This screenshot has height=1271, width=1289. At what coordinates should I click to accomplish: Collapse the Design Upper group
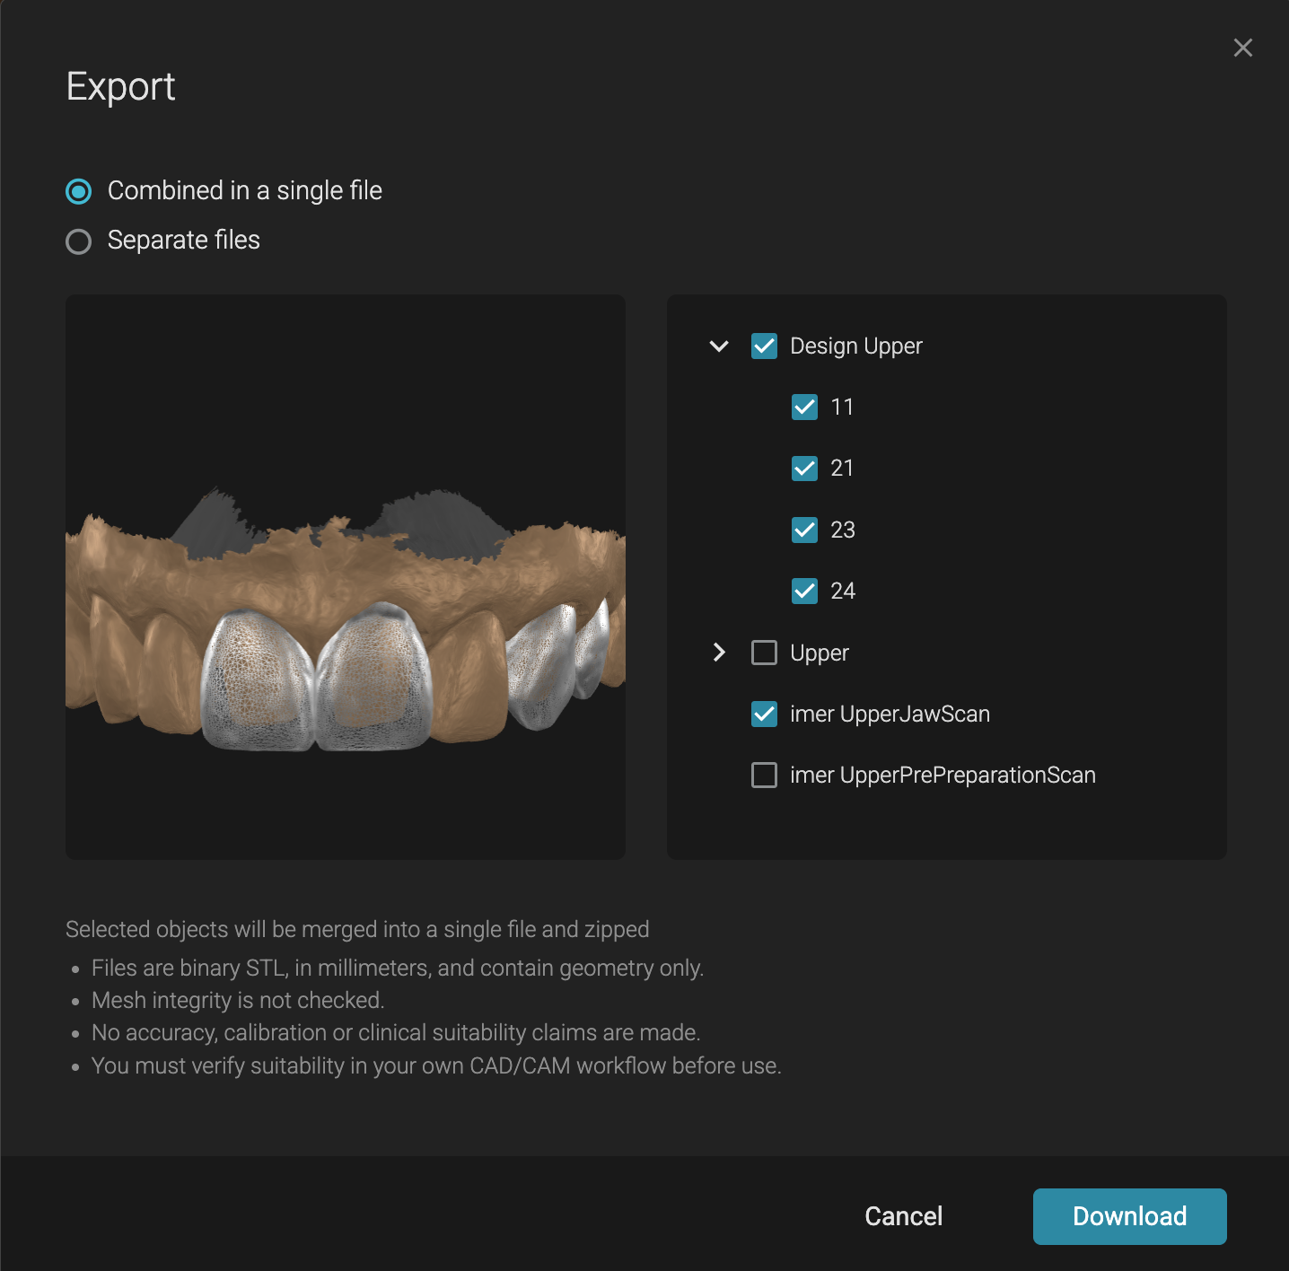719,346
